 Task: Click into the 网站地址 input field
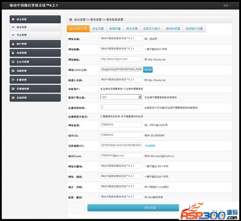tap(121, 59)
